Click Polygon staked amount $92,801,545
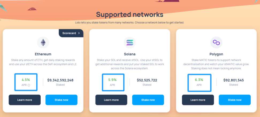This screenshot has height=117, width=260. [x=234, y=80]
